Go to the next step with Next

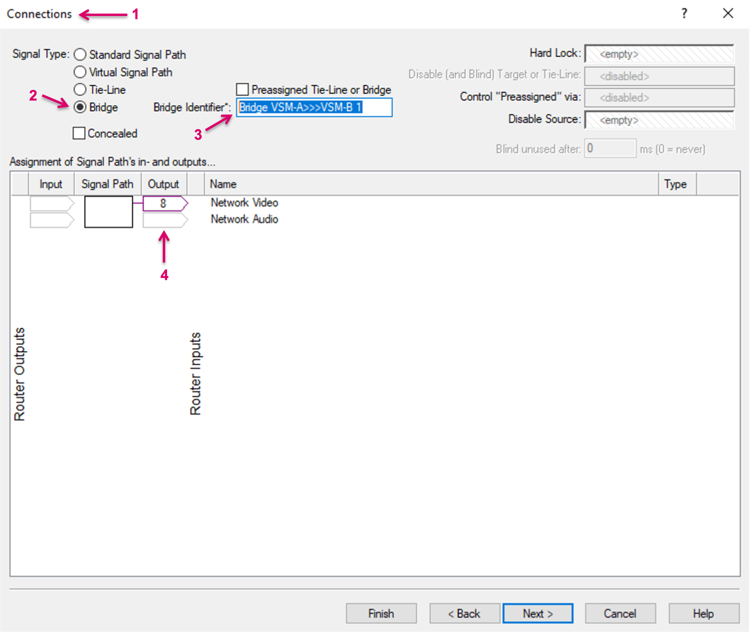[537, 613]
